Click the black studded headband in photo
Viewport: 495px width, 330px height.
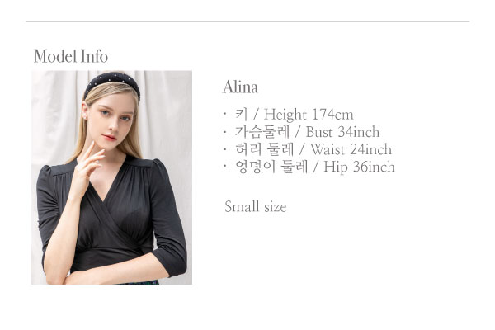(x=113, y=82)
